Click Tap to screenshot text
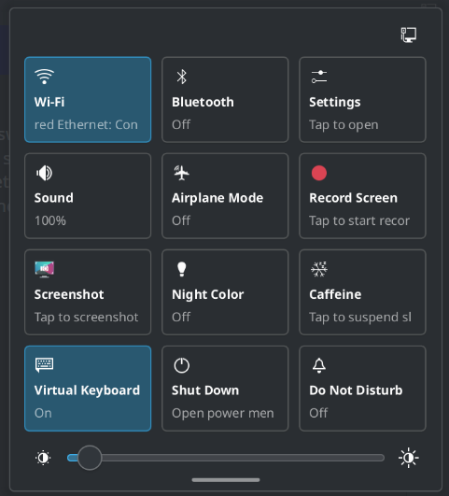The image size is (449, 496). pos(86,318)
